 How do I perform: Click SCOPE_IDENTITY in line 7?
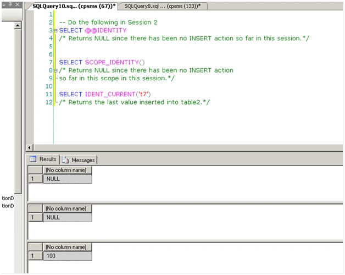112,62
